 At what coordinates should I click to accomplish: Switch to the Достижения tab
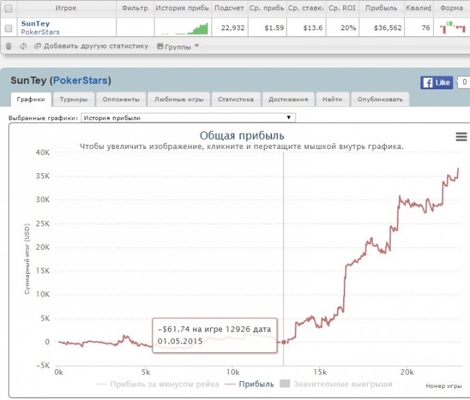click(x=288, y=99)
